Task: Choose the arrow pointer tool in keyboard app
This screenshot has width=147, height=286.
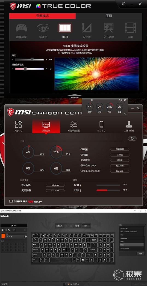Action: coord(2,230)
